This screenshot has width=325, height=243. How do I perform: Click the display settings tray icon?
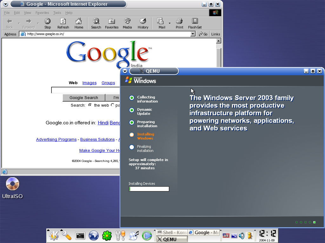pos(234,235)
